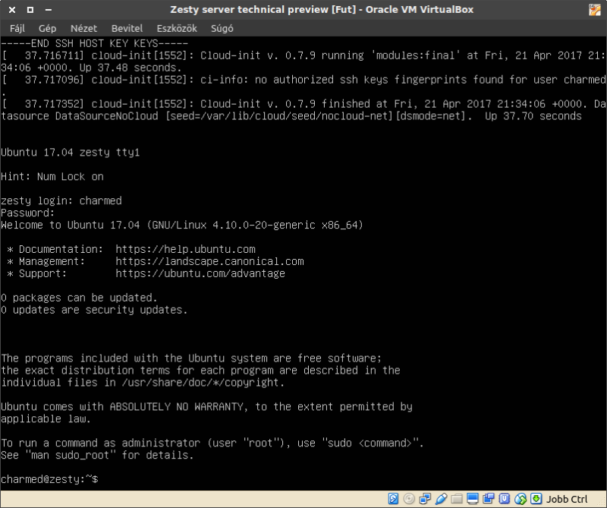Click the charmed@zesty terminal prompt line
This screenshot has width=607, height=508.
click(49, 480)
